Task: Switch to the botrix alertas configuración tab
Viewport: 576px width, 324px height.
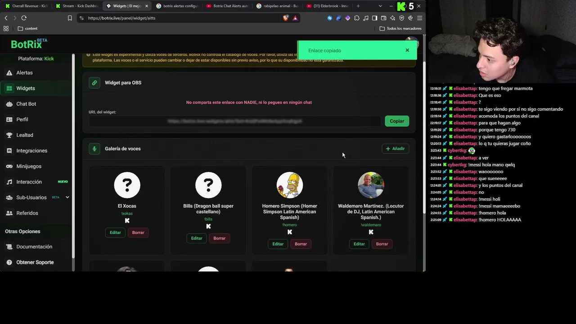Action: [177, 6]
